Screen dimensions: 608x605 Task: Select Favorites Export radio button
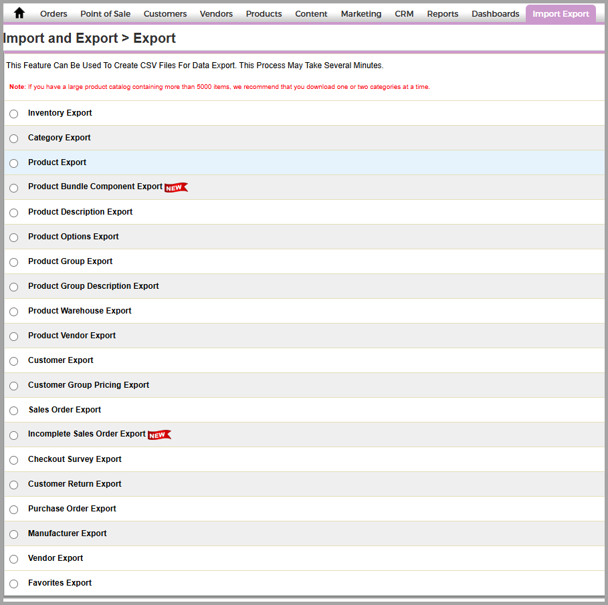click(13, 584)
